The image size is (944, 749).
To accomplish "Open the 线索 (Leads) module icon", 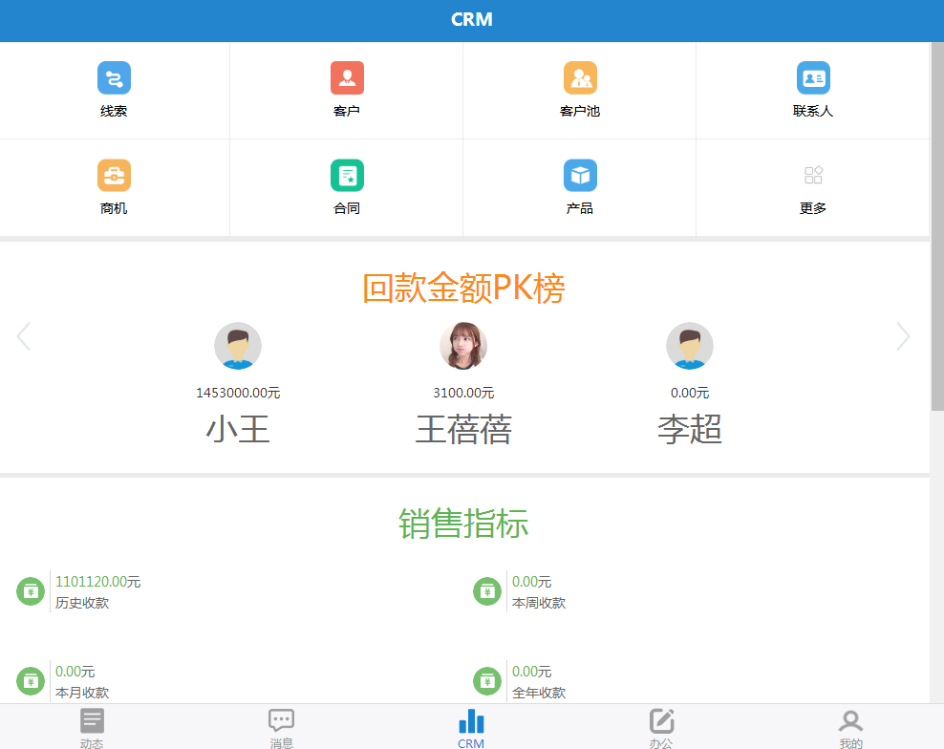I will pyautogui.click(x=114, y=78).
